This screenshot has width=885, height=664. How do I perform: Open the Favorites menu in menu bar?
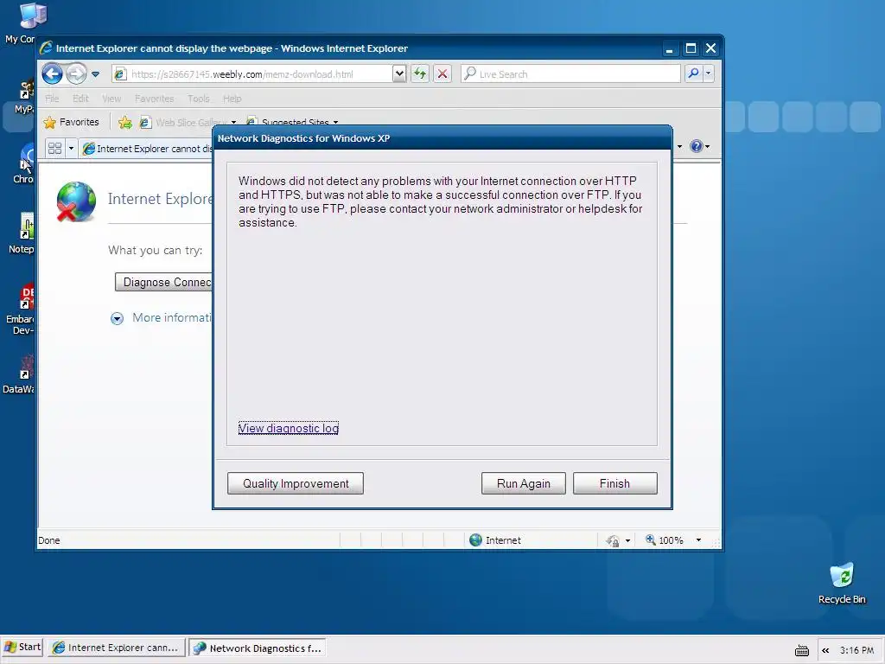pyautogui.click(x=154, y=99)
